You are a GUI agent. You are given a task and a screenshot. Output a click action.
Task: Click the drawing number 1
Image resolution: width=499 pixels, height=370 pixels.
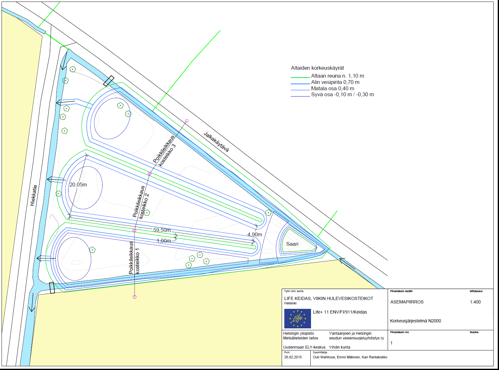point(391,343)
